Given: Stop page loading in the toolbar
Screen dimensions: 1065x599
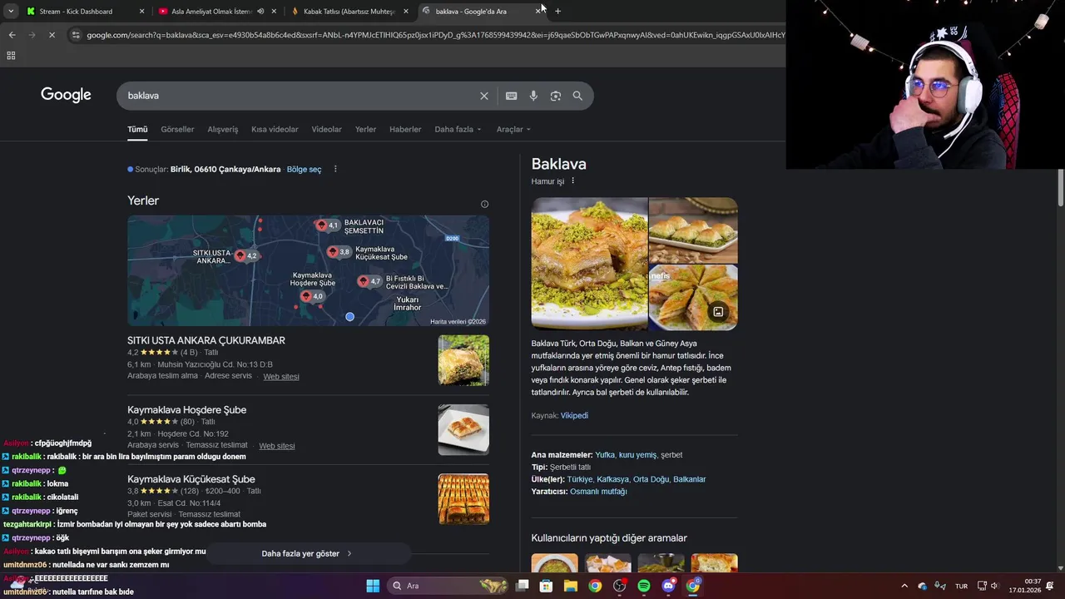Looking at the screenshot, I should point(52,35).
